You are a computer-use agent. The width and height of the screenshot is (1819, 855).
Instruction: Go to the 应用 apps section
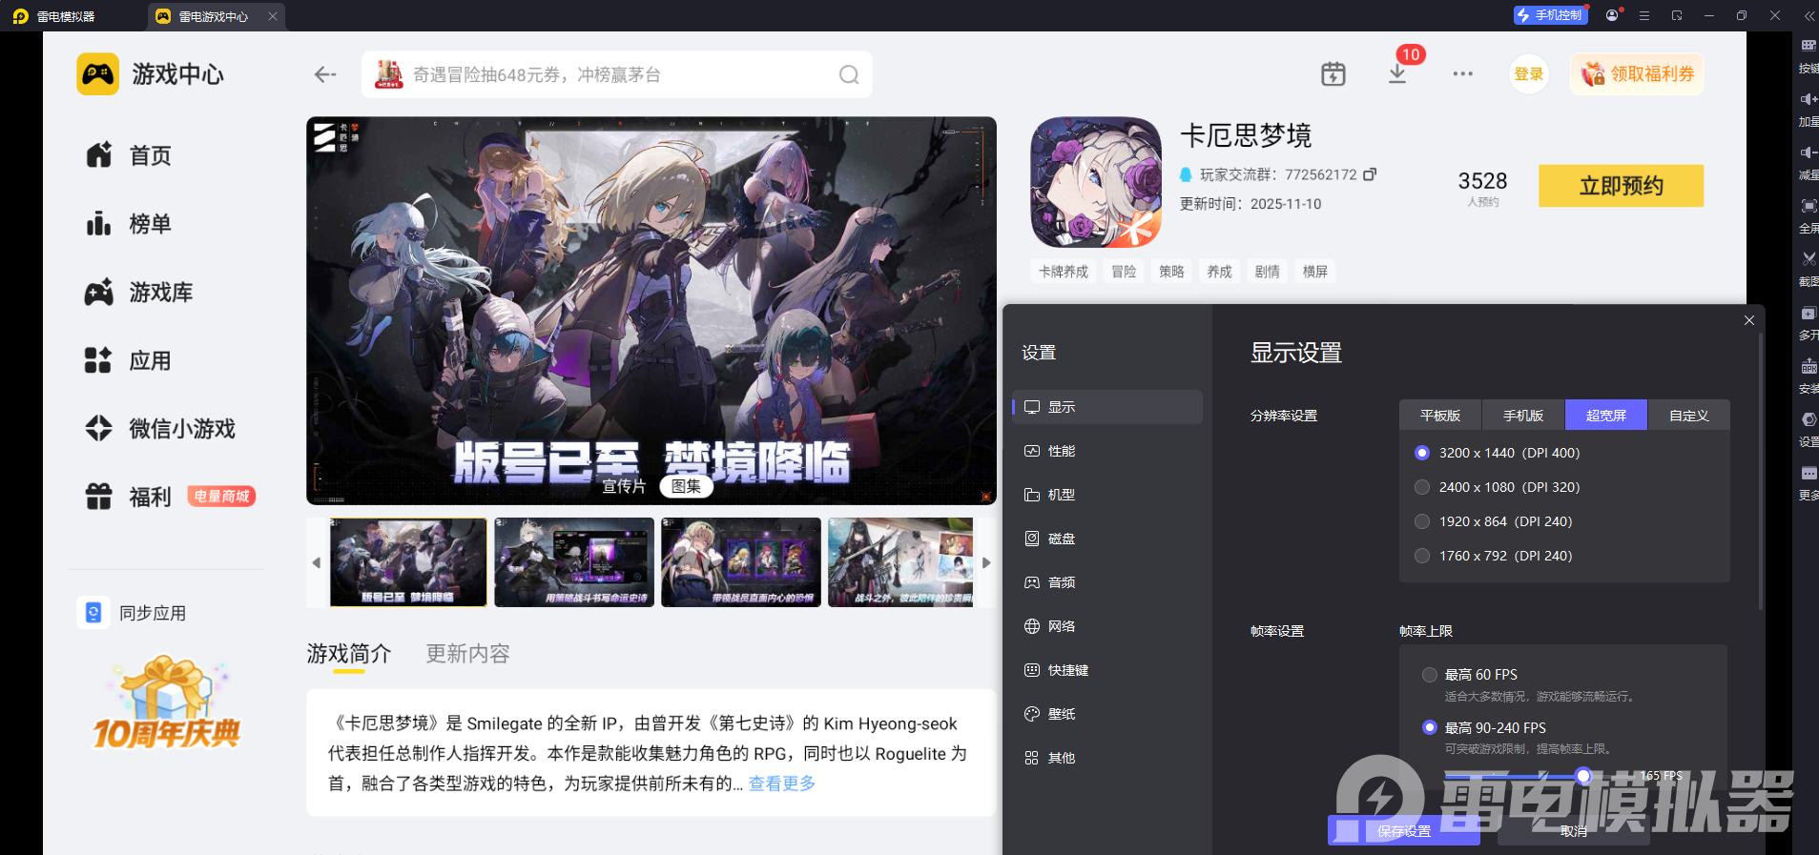[129, 361]
